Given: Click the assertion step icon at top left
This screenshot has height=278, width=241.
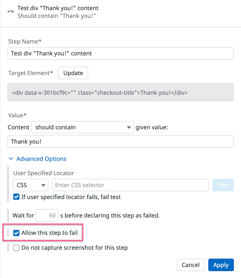Looking at the screenshot, I should (11, 11).
